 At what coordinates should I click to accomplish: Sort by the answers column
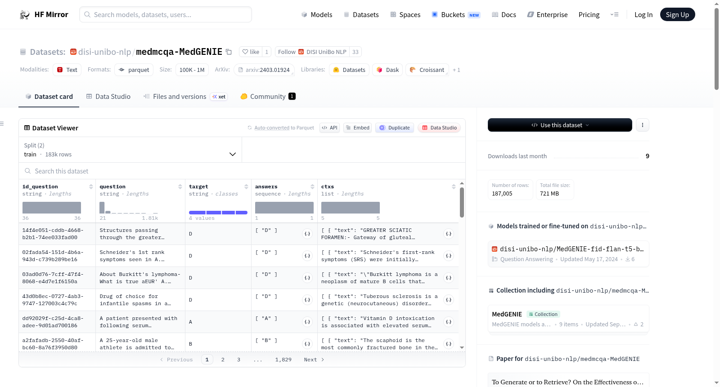coord(312,187)
